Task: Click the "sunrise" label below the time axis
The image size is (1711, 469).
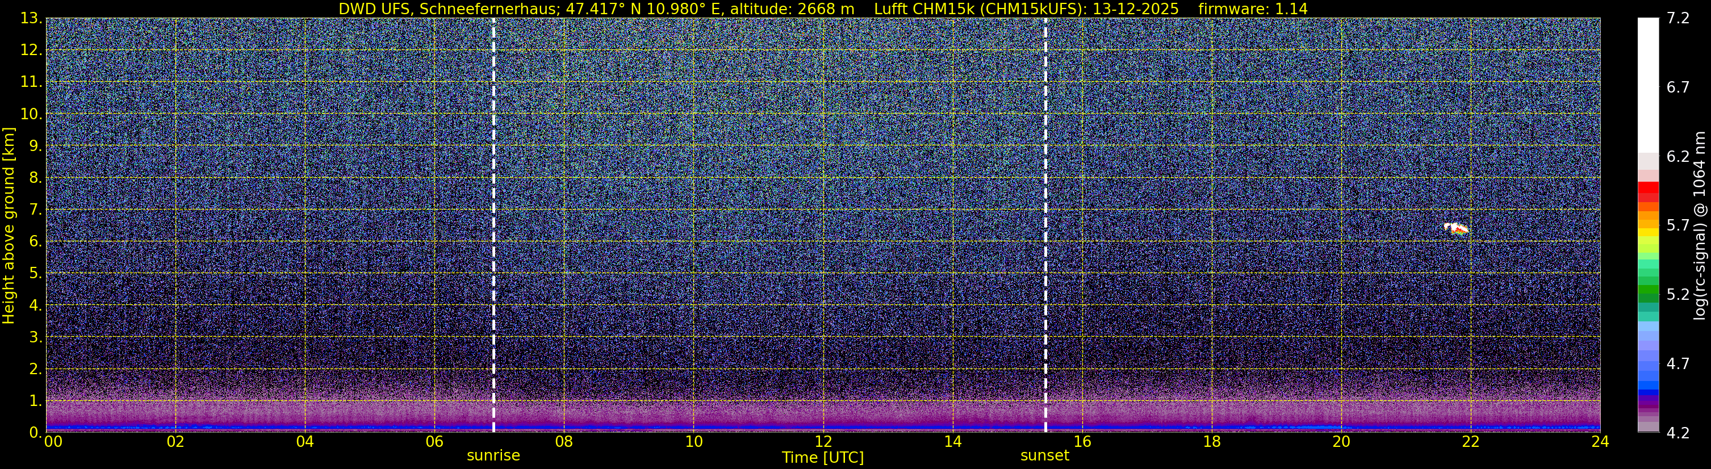Action: 493,456
